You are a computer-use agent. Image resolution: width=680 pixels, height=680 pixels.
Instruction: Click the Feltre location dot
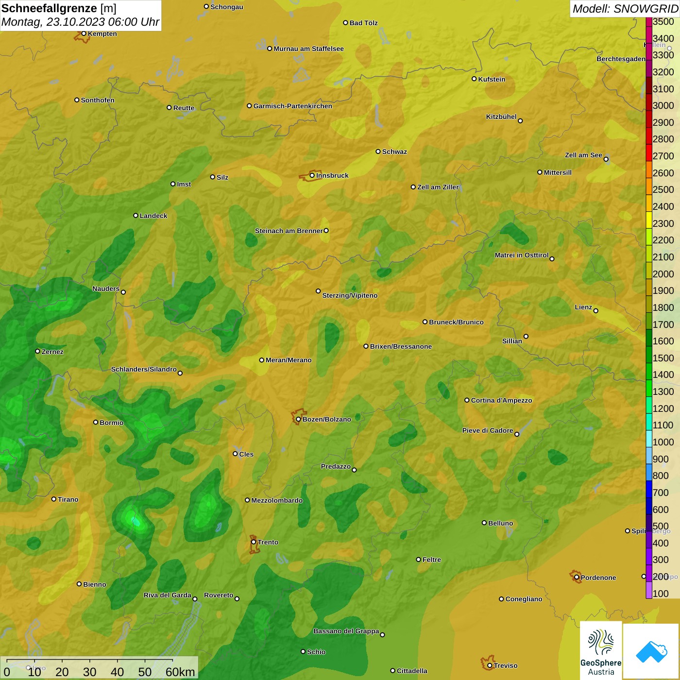(418, 560)
